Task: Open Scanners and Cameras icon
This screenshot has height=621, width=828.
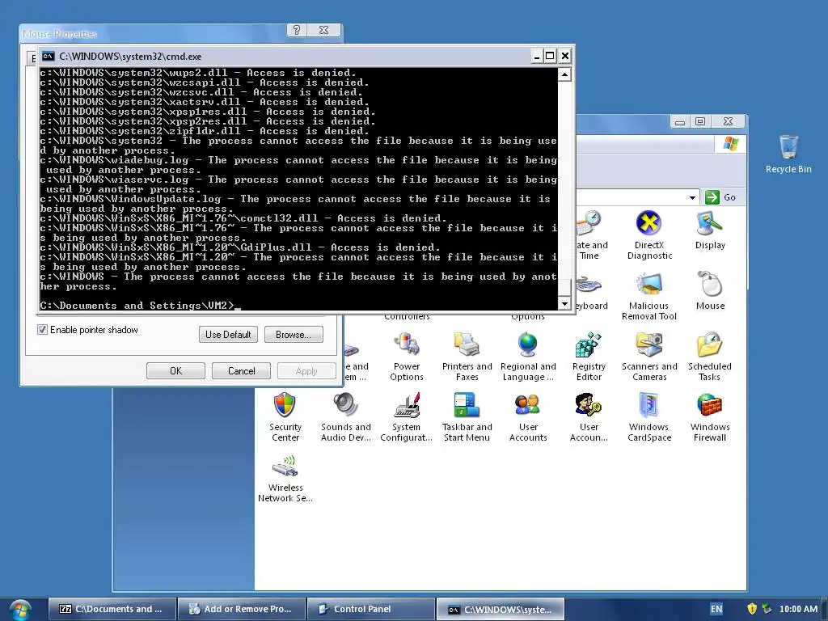Action: pos(649,356)
